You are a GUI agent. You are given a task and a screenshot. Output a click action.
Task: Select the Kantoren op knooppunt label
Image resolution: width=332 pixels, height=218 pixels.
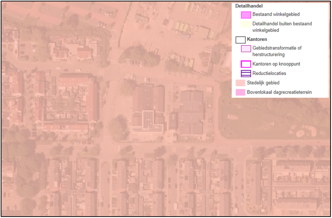(276, 64)
